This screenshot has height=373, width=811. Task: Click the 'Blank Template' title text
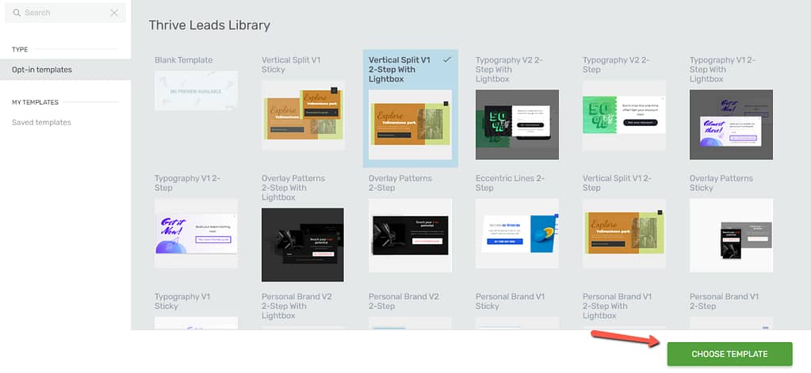tap(184, 60)
